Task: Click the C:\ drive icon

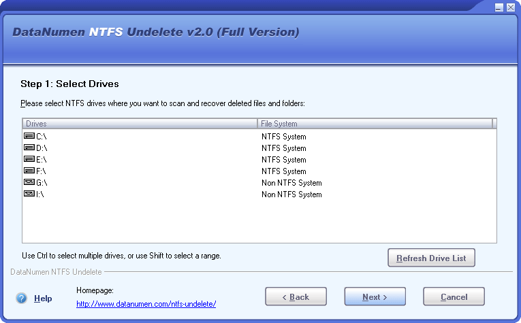Action: 29,135
